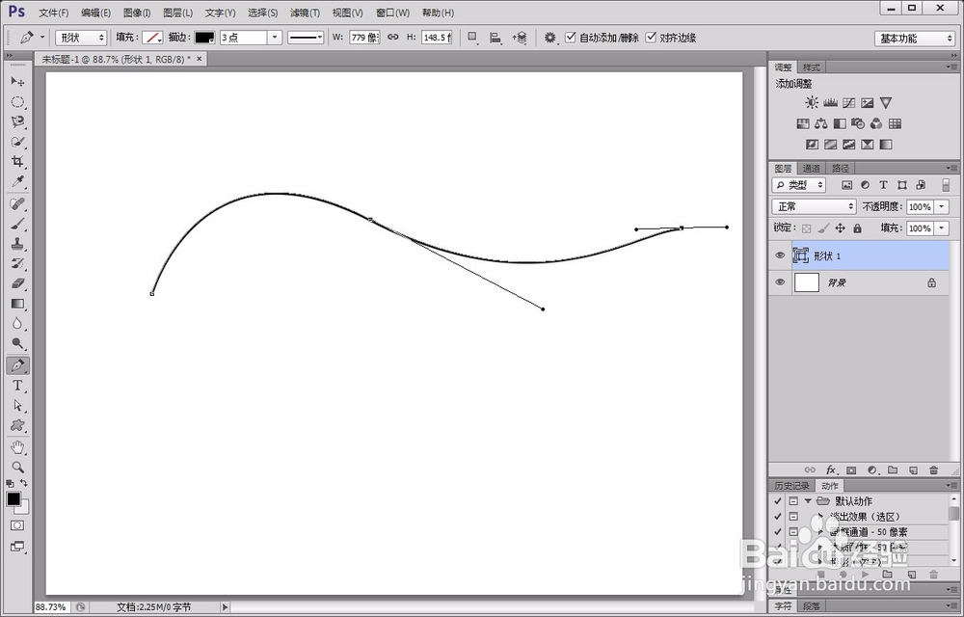Screen dimensions: 964x617
Task: Select the Zoom tool
Action: click(17, 467)
